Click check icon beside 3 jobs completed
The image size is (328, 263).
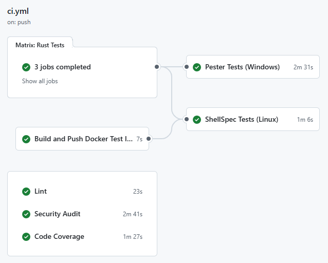click(26, 67)
